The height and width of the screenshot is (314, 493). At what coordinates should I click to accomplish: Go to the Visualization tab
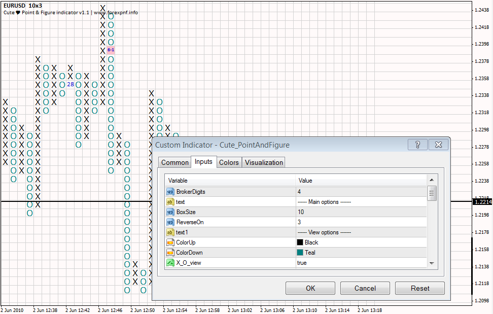(x=264, y=162)
